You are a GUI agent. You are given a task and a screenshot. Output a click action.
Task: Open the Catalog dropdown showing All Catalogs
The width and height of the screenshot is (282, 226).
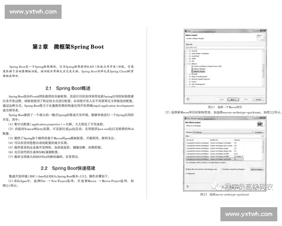[x=223, y=132]
